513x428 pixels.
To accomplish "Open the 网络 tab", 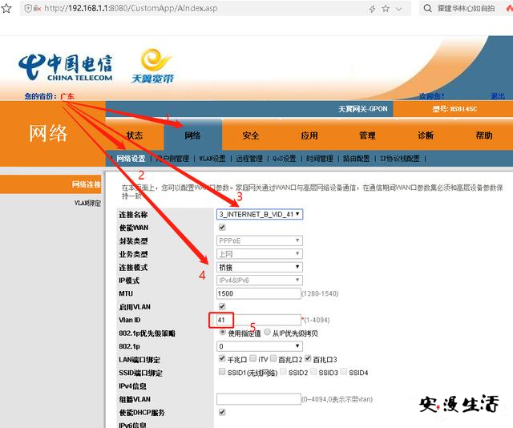I will coord(192,135).
